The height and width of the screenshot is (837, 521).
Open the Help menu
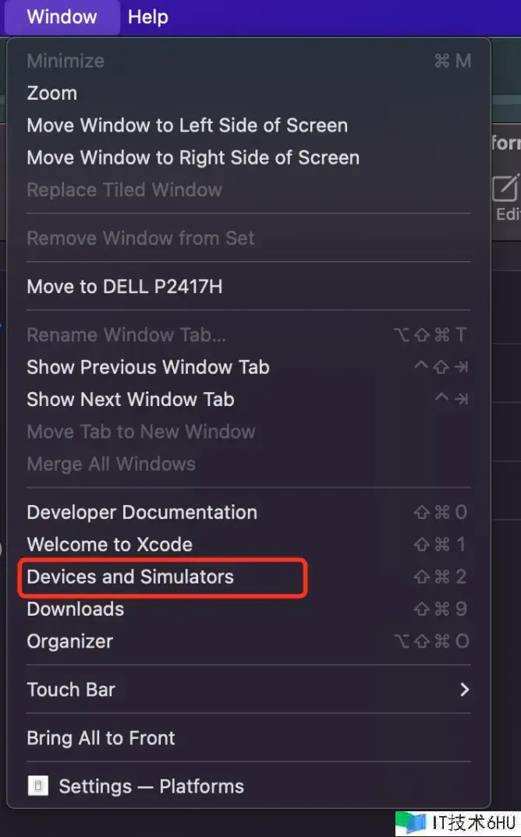tap(148, 17)
